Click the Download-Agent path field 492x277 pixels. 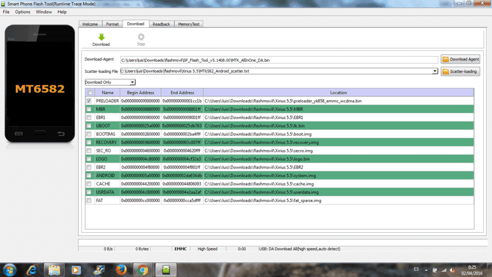coord(279,60)
